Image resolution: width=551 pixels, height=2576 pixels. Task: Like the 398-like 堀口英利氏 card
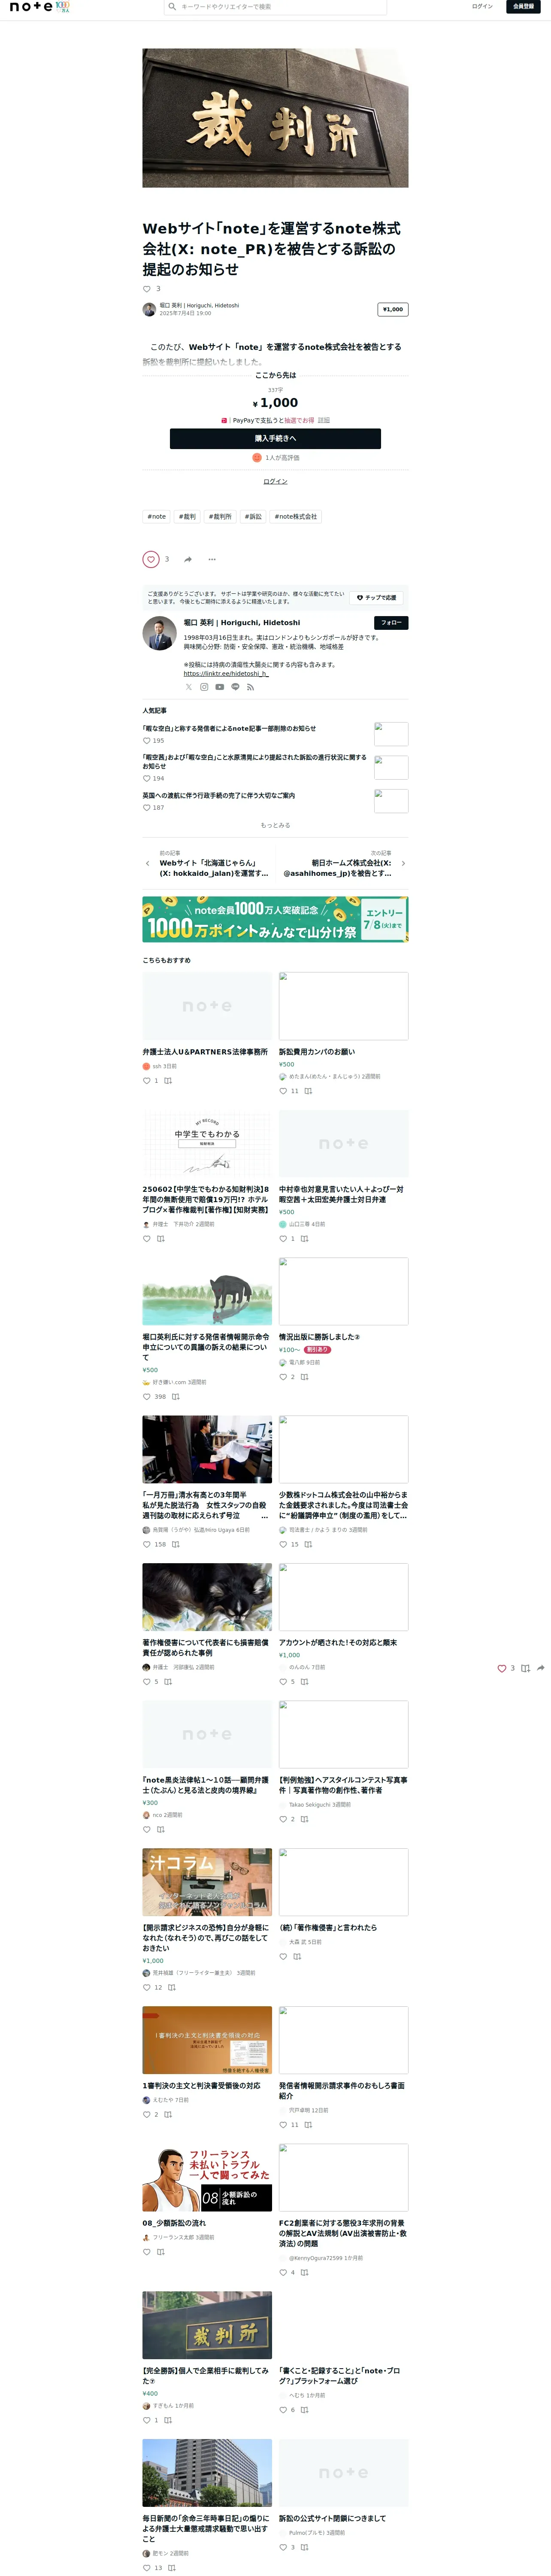tap(147, 1397)
